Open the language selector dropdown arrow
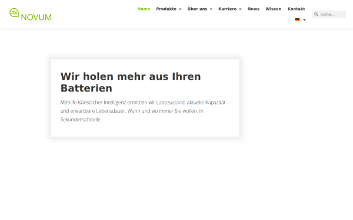 tap(304, 20)
